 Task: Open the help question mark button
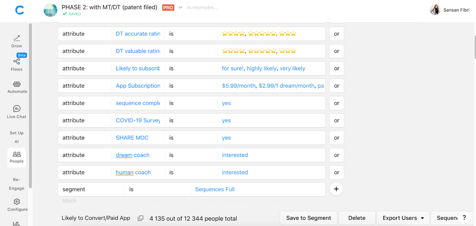(464, 218)
